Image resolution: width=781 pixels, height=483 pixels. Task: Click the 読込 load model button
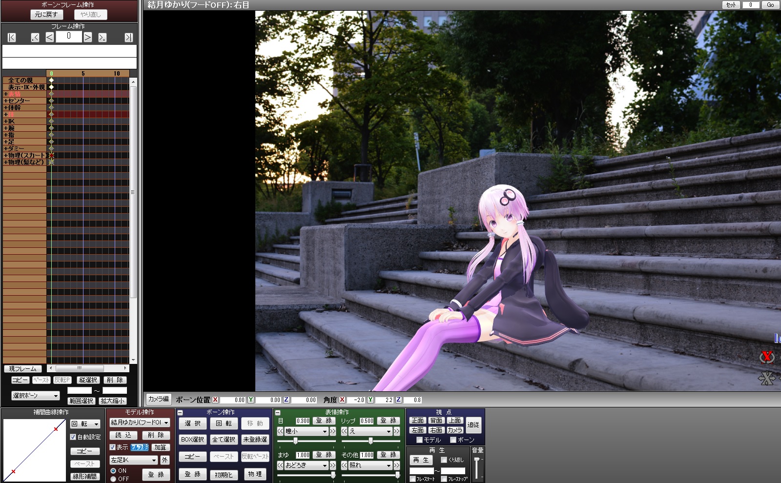click(x=123, y=435)
